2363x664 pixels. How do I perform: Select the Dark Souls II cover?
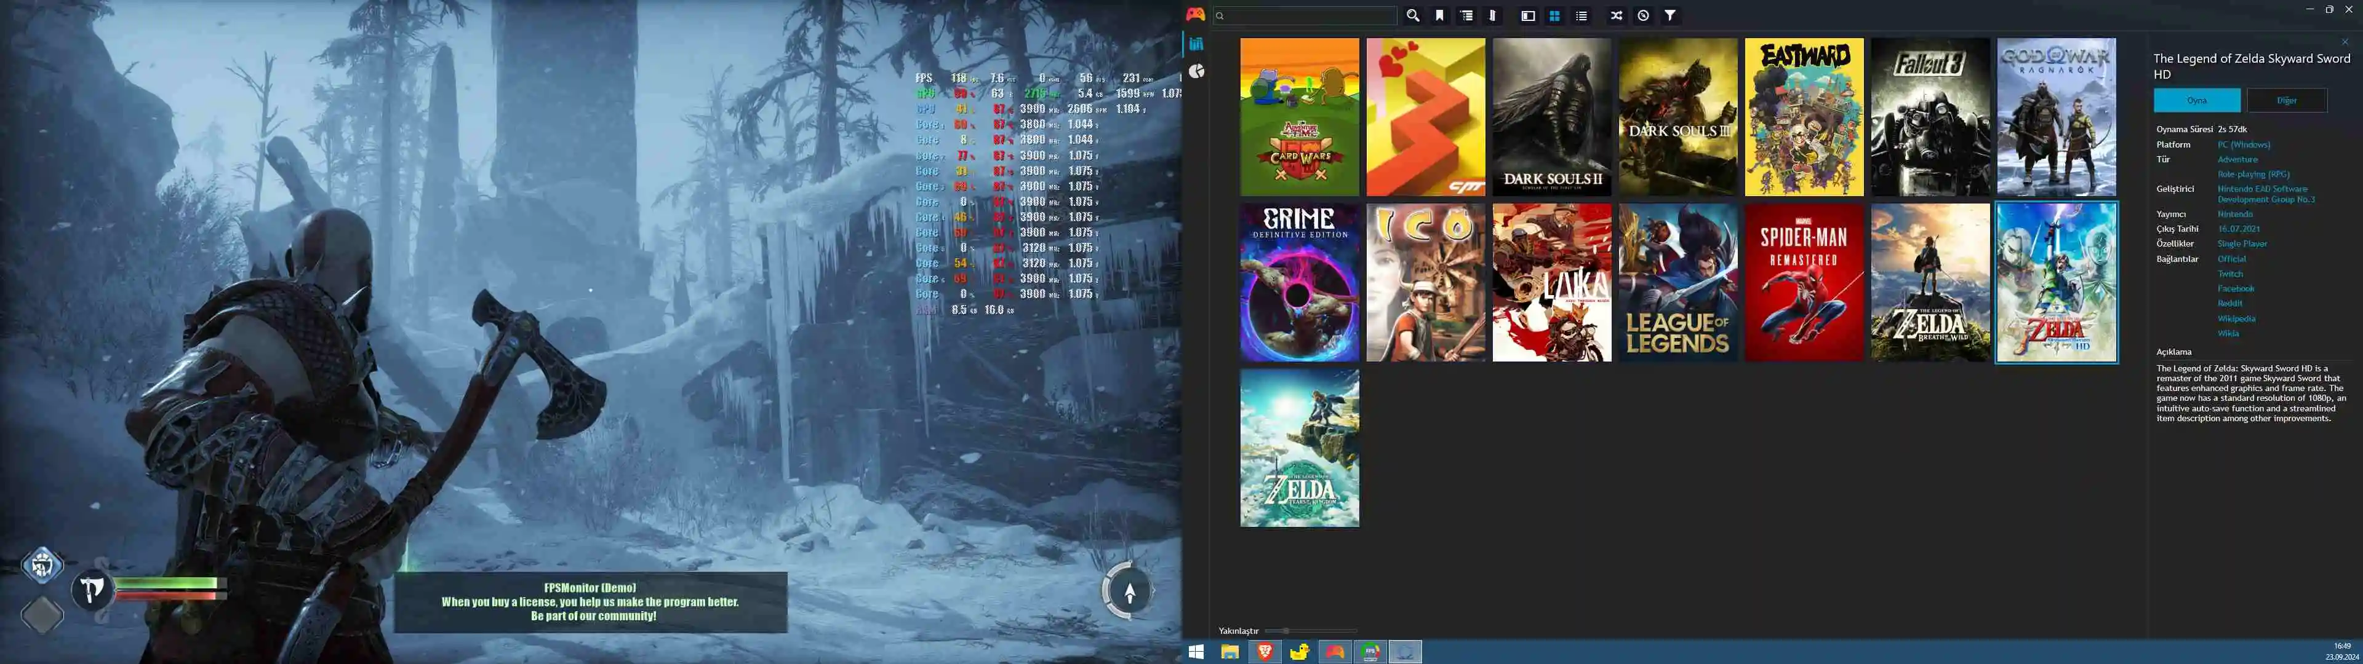click(1552, 116)
